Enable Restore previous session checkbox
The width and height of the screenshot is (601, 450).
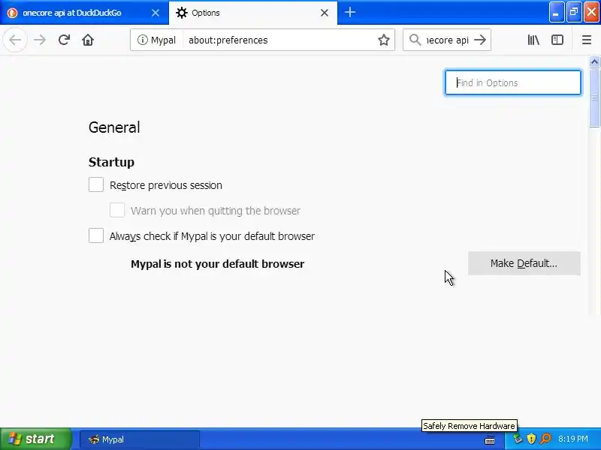(96, 184)
